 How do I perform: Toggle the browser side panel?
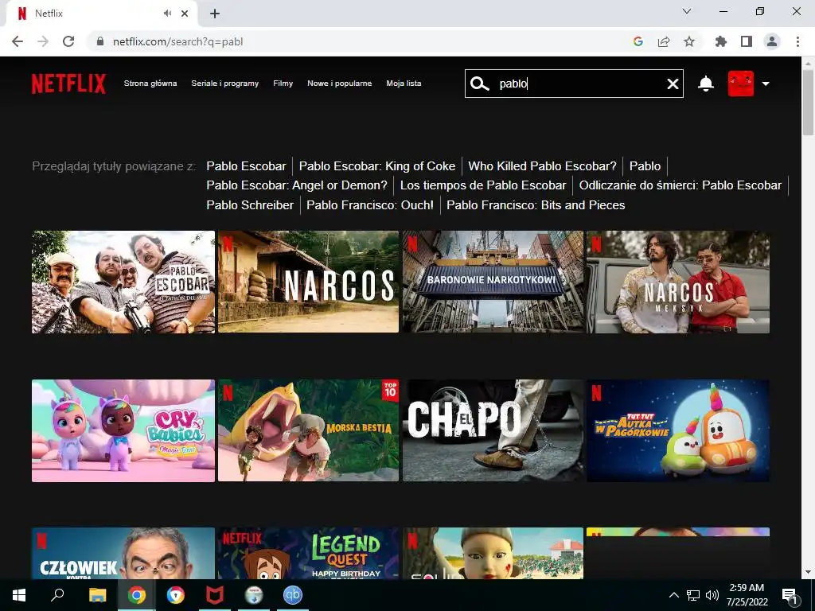[x=747, y=41]
